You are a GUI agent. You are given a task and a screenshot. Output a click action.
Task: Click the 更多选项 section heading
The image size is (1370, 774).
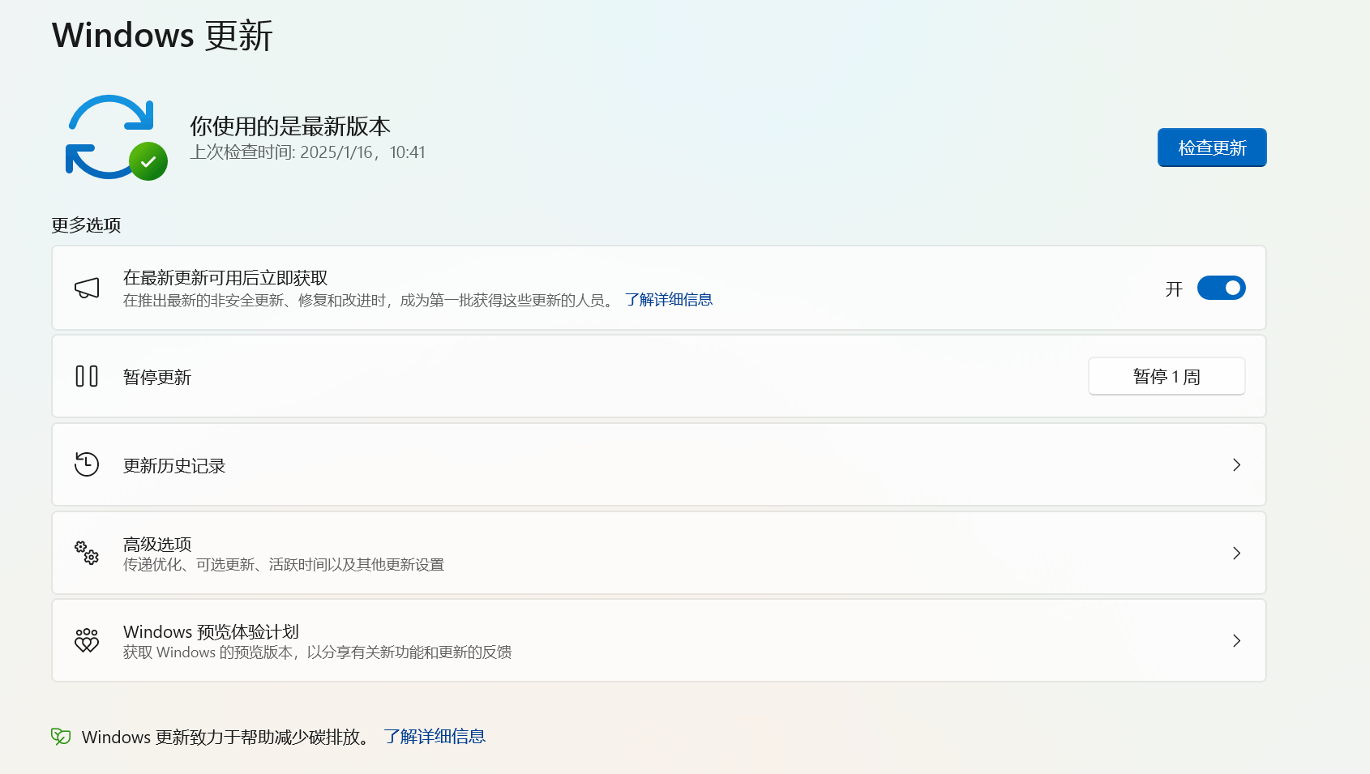click(x=86, y=225)
